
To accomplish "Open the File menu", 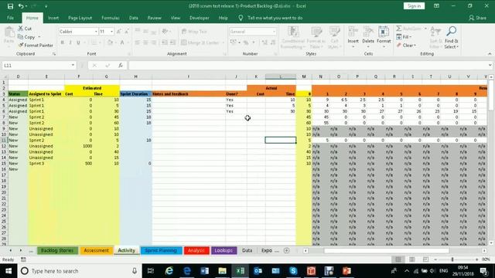I will pyautogui.click(x=10, y=18).
